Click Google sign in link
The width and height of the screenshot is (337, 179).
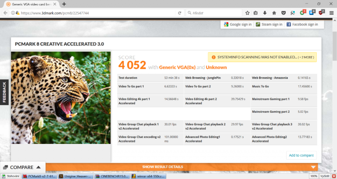(x=237, y=25)
